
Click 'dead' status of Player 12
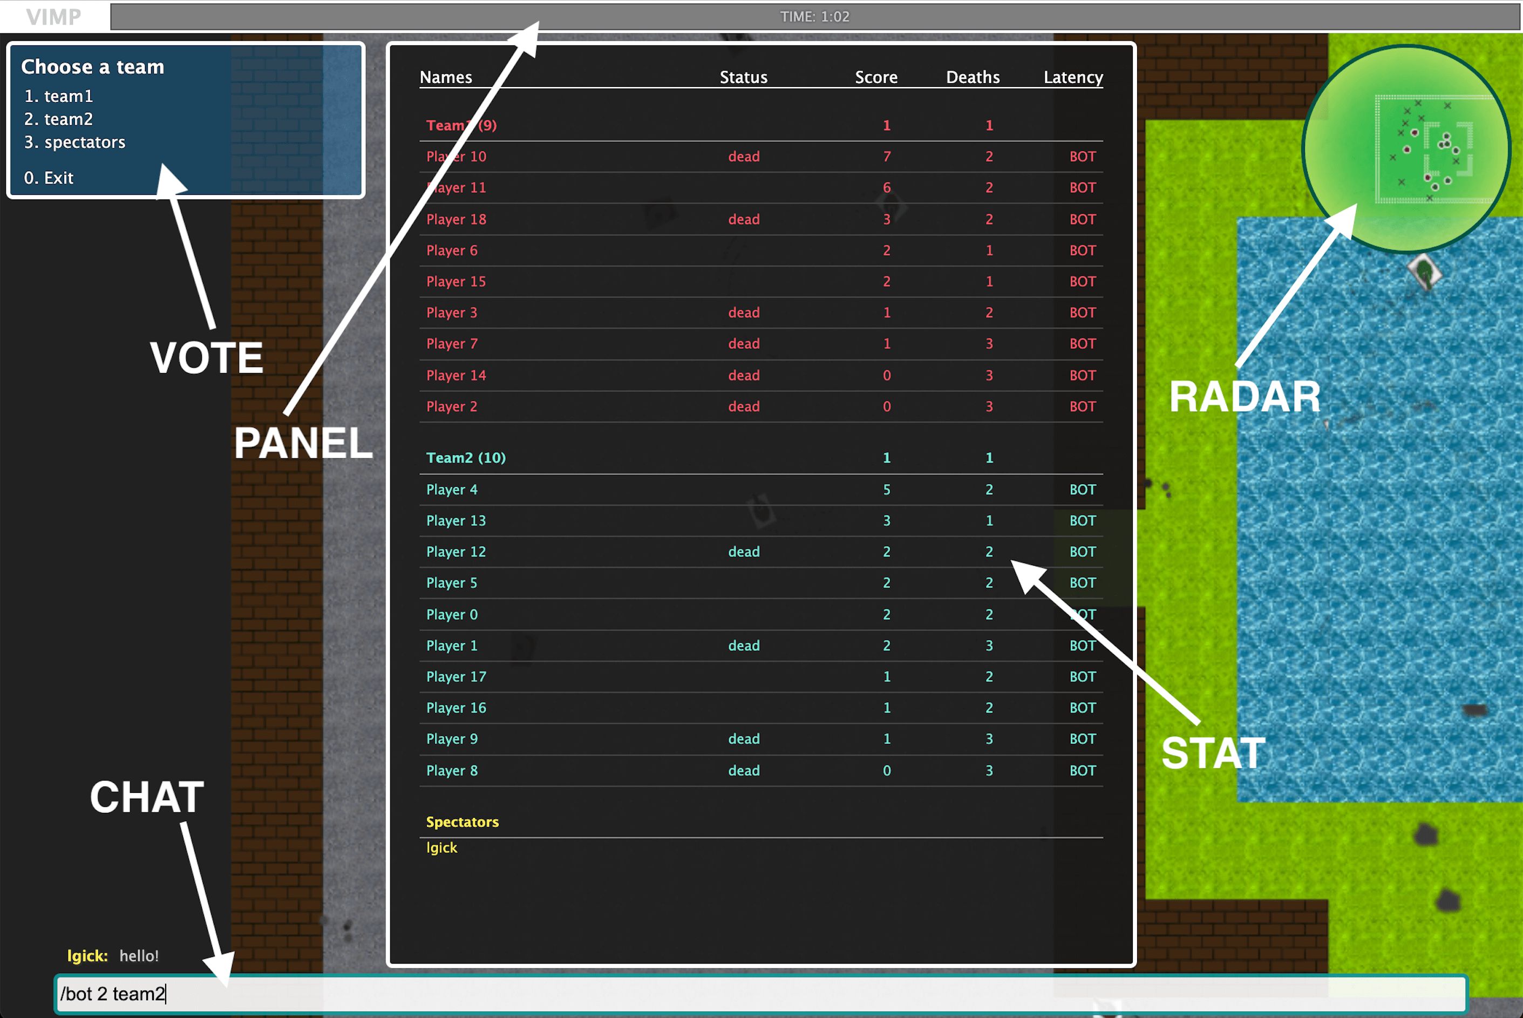[744, 552]
